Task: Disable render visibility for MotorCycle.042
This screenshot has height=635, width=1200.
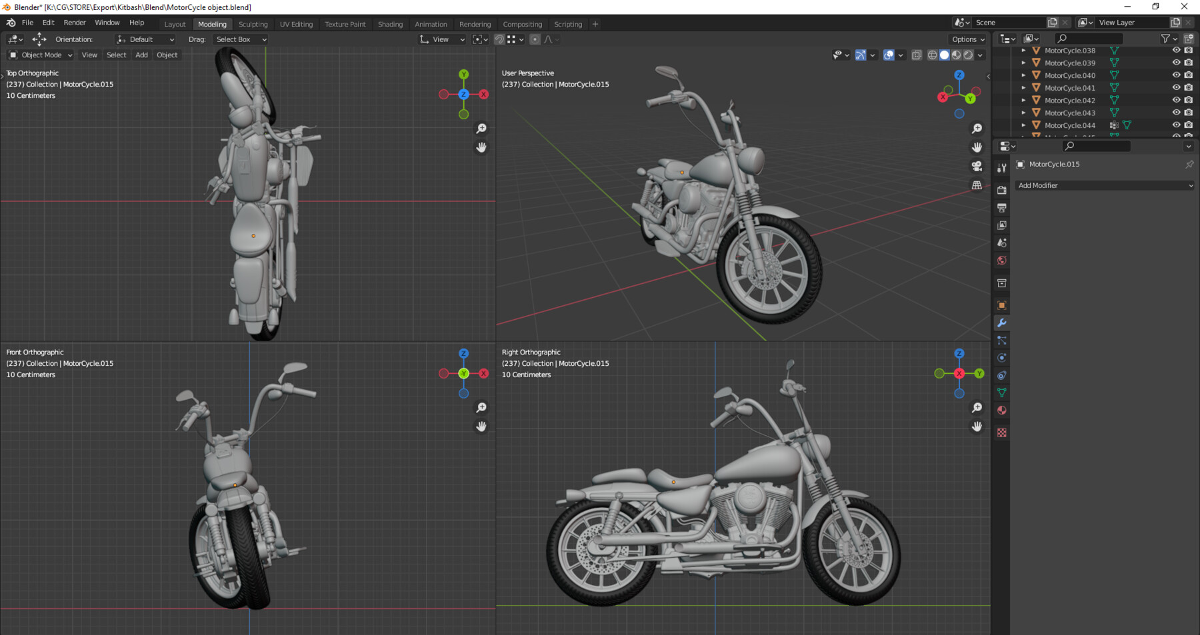Action: [x=1189, y=100]
